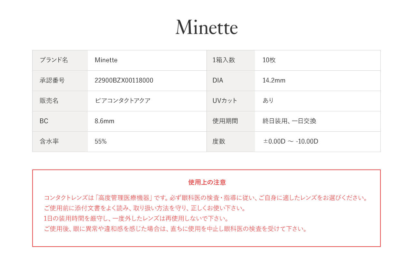Viewport: 413px width, 265px height.
Task: Select the 販売名 label cell
Action: click(x=60, y=101)
